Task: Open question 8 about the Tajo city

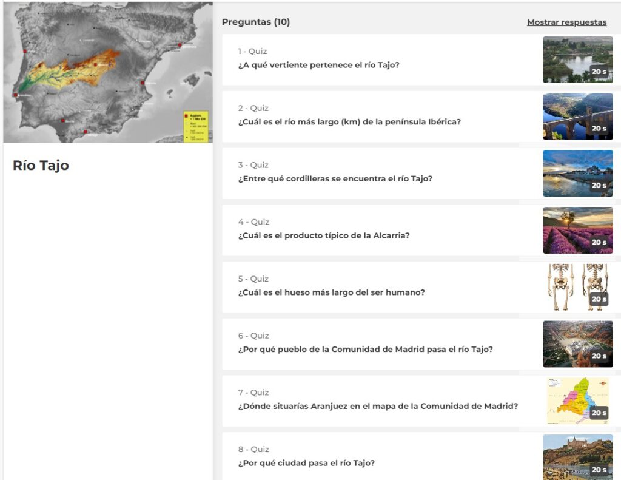Action: click(306, 464)
